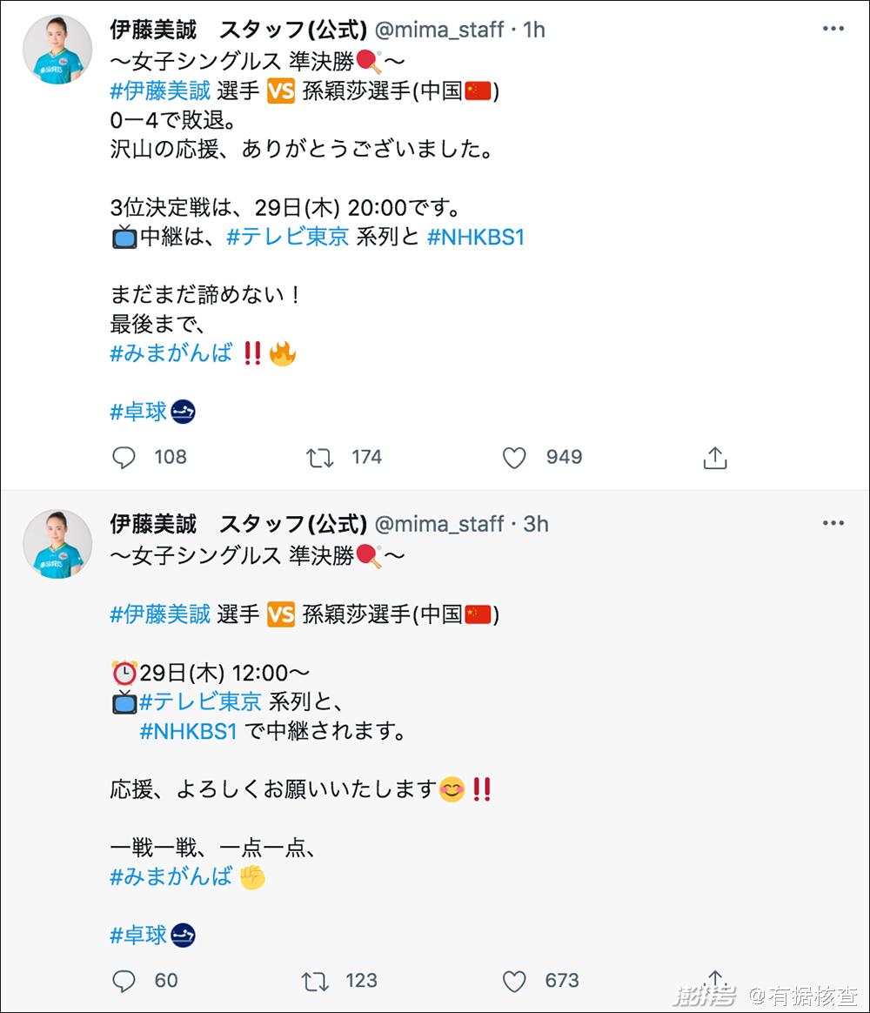Click @mima_staff handle on the top tweet

pos(439,30)
